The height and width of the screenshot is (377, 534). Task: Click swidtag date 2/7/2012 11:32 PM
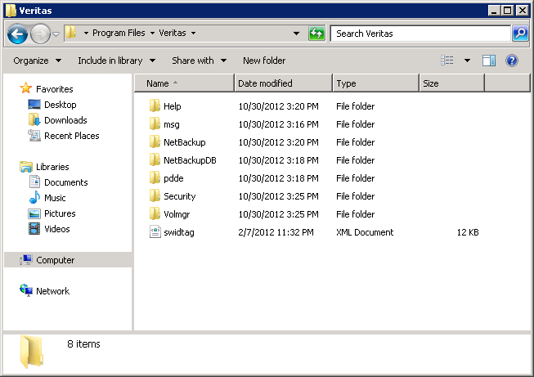pyautogui.click(x=276, y=232)
